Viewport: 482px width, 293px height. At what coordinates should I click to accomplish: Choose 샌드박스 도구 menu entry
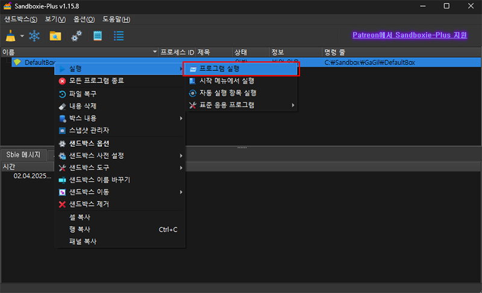click(x=120, y=167)
